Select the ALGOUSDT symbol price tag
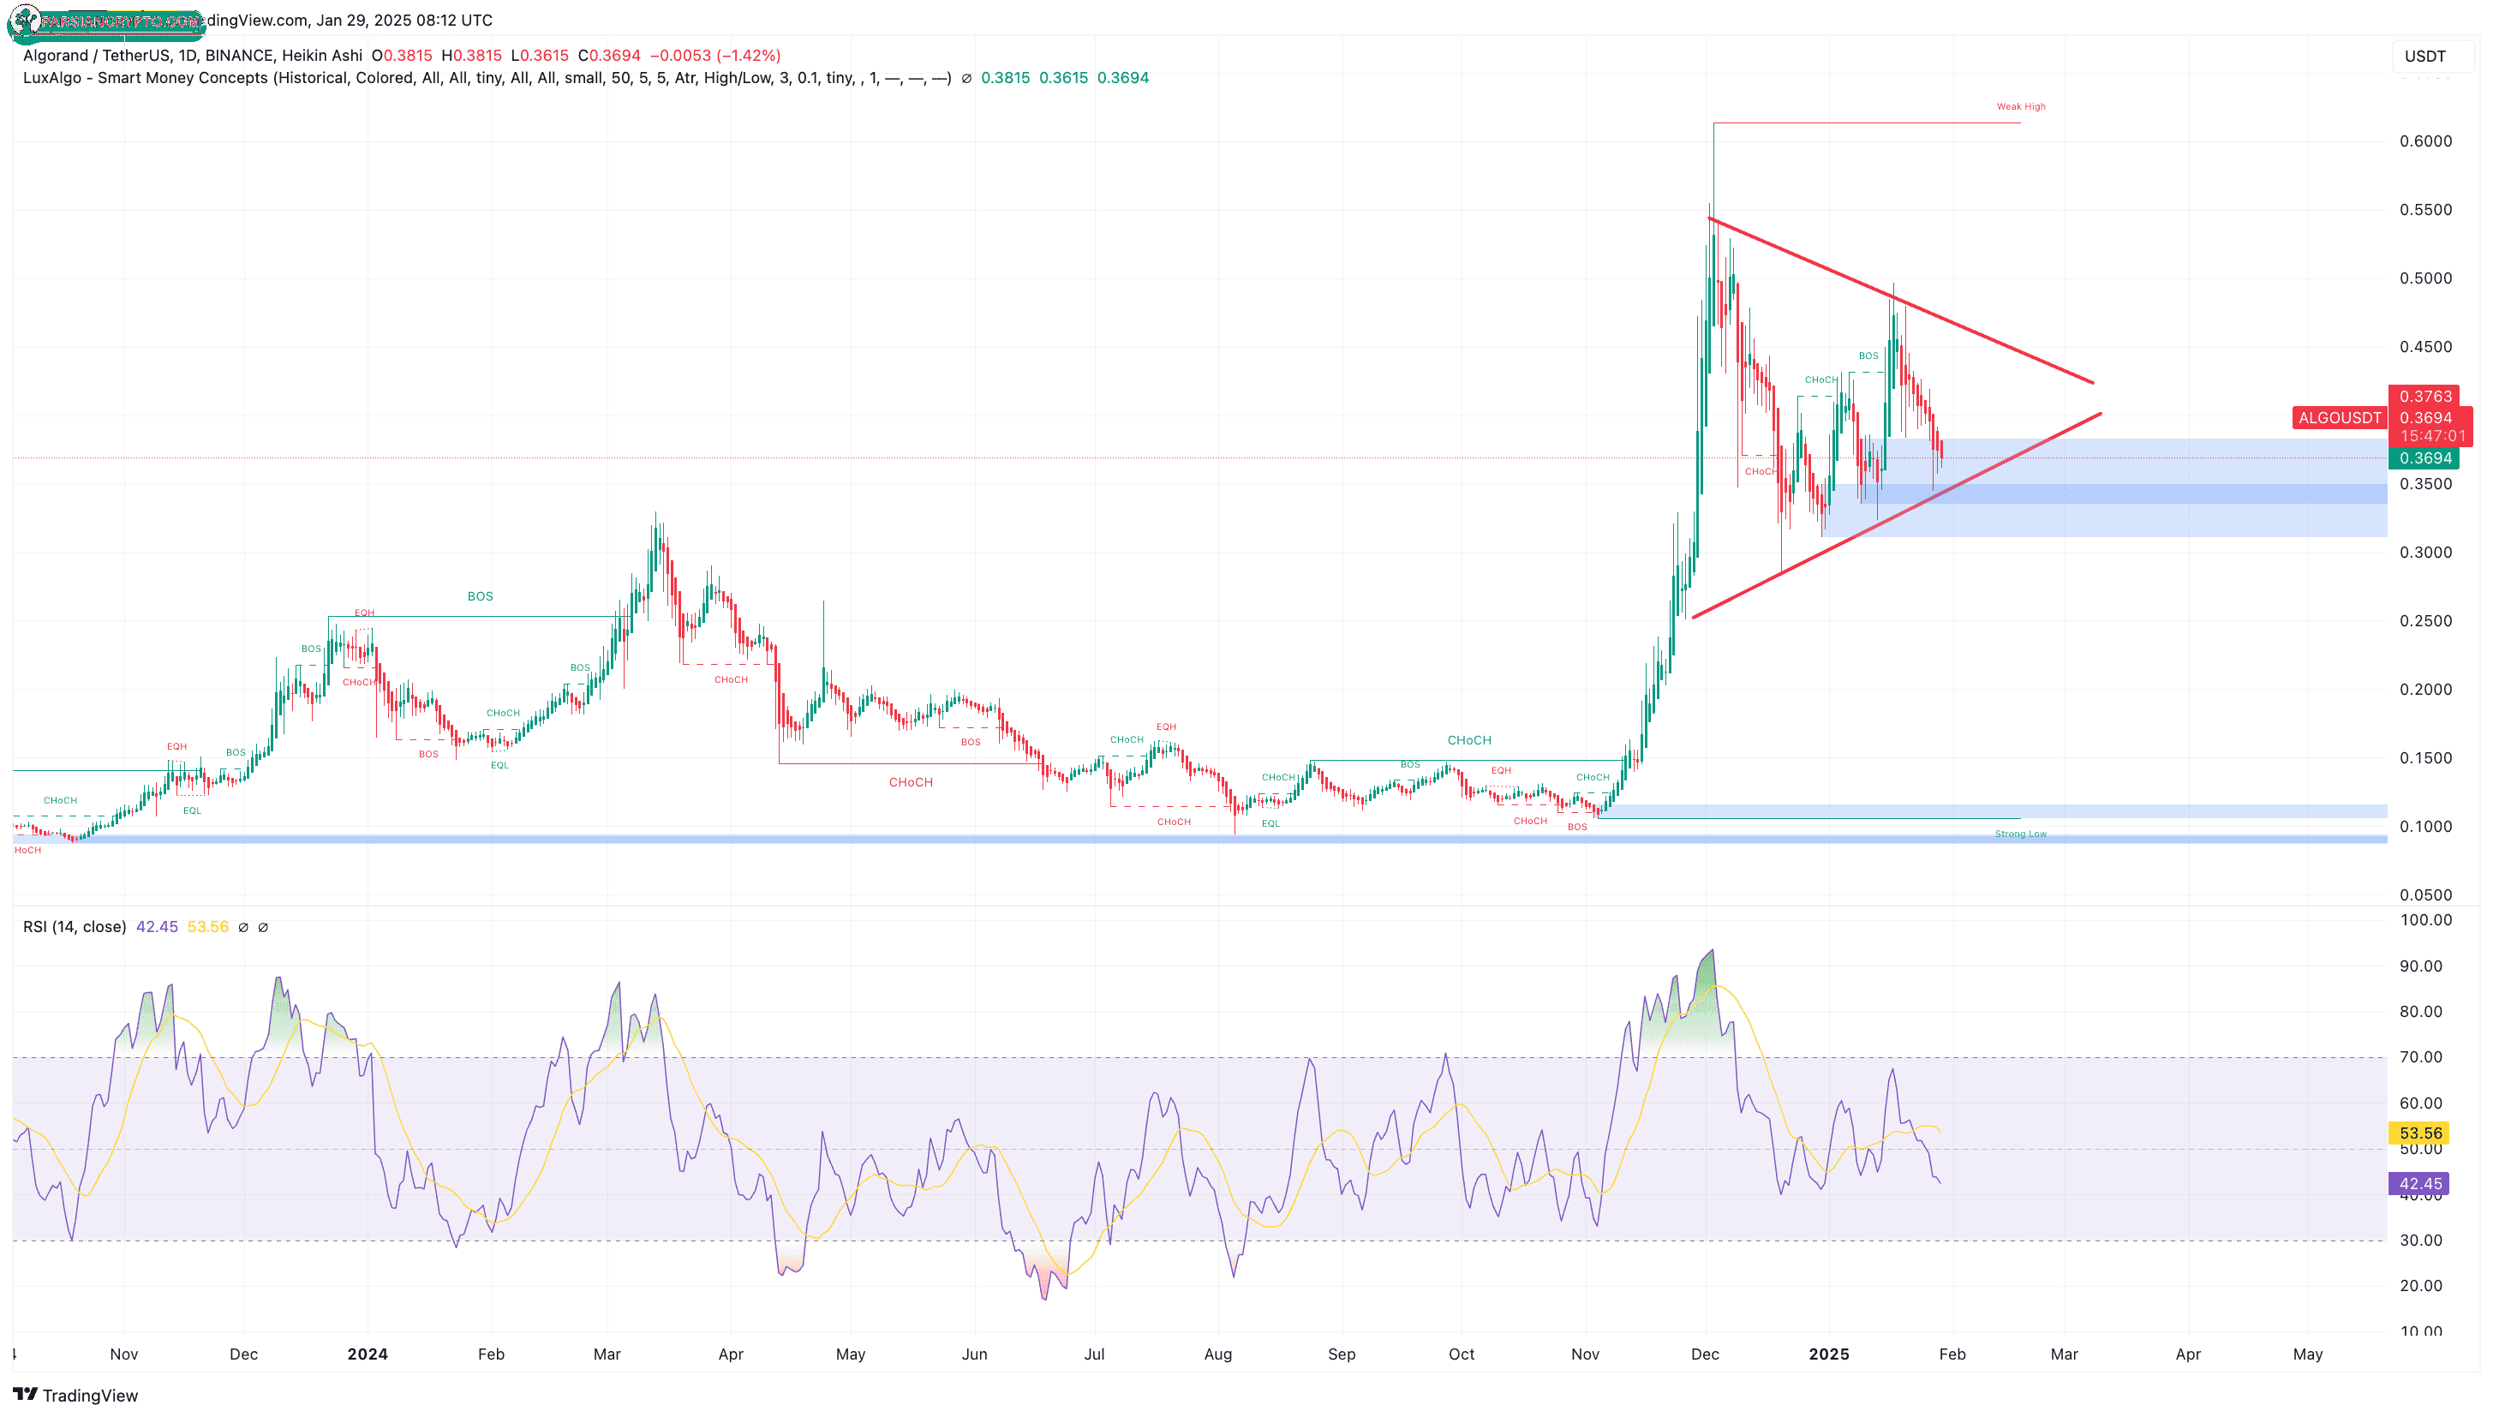Screen dimensions: 2493x1417 (x=2338, y=418)
